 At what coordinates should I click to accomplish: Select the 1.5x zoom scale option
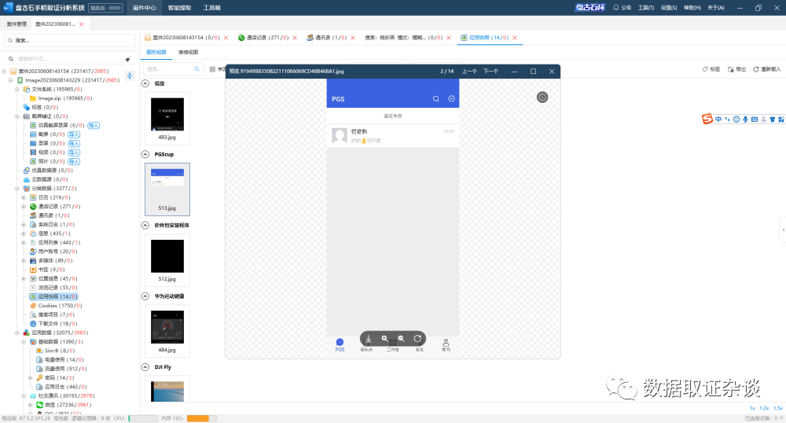[x=777, y=408]
